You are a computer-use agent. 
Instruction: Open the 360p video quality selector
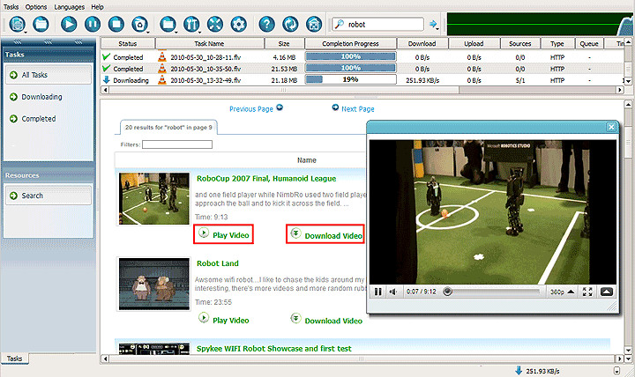[x=562, y=292]
